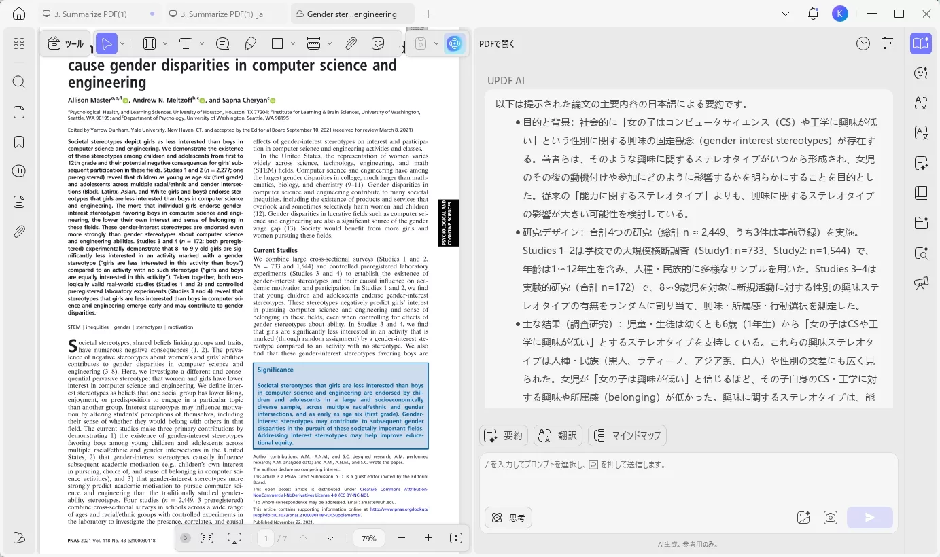Viewport: 940px width, 557px height.
Task: Select the Text tool in the toolbar
Action: coord(185,43)
